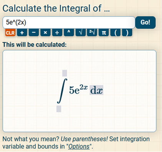This screenshot has height=152, width=162.
Task: Insert the pi constant
Action: coord(104,33)
